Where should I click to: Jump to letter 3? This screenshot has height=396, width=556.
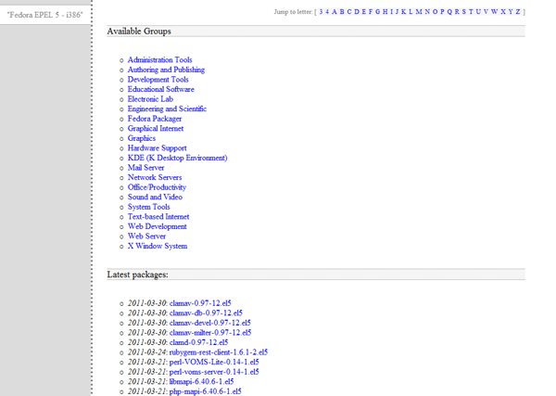pyautogui.click(x=321, y=12)
